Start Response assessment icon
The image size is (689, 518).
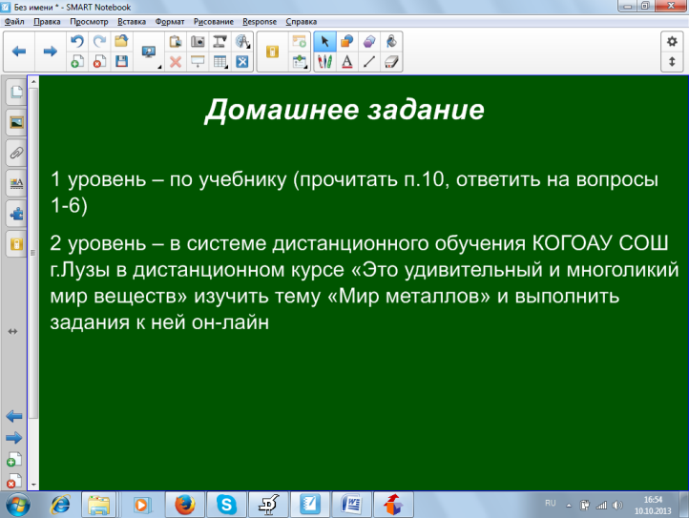(299, 42)
